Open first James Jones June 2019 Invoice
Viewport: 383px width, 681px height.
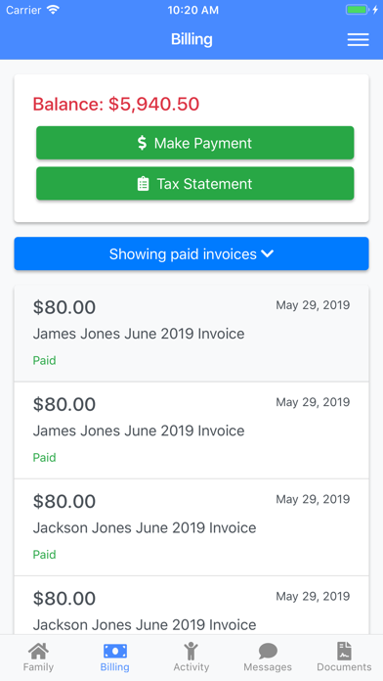[191, 333]
